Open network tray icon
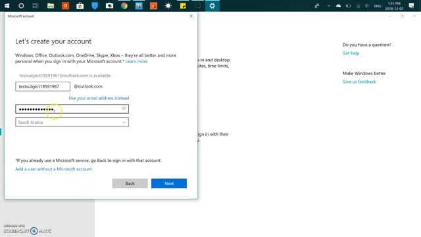 358,6
